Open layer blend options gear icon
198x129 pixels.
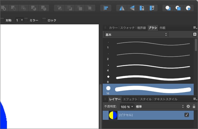(x=188, y=106)
